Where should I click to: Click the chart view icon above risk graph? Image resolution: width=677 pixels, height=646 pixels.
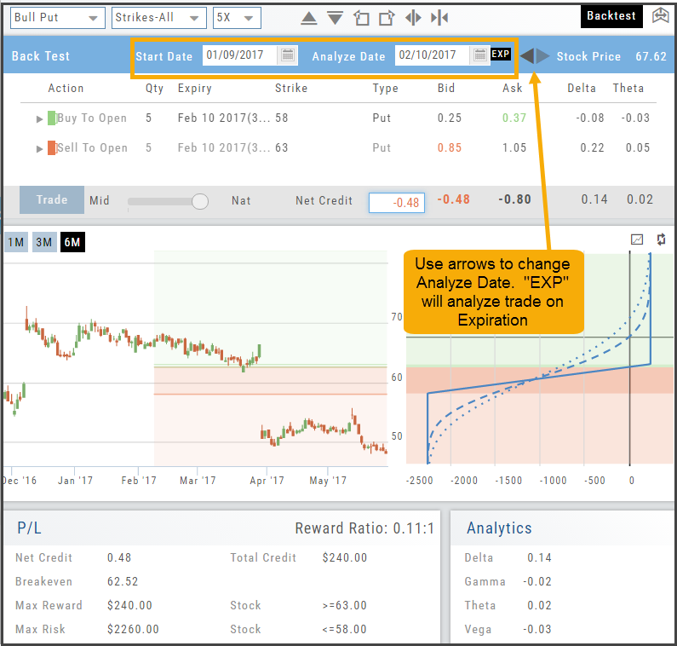[636, 239]
